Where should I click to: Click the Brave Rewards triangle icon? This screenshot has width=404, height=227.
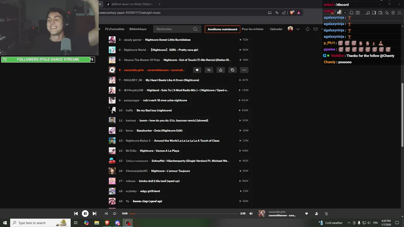tap(299, 13)
